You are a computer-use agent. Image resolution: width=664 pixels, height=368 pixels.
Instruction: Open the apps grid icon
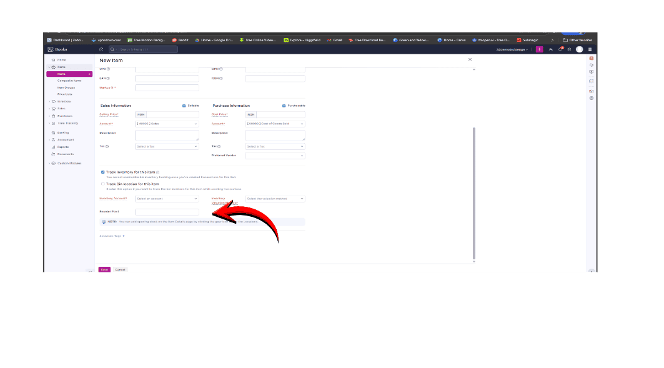tap(591, 49)
